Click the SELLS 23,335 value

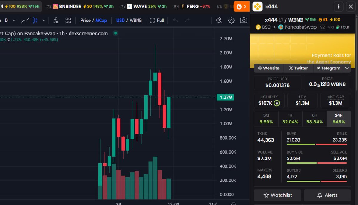340,140
